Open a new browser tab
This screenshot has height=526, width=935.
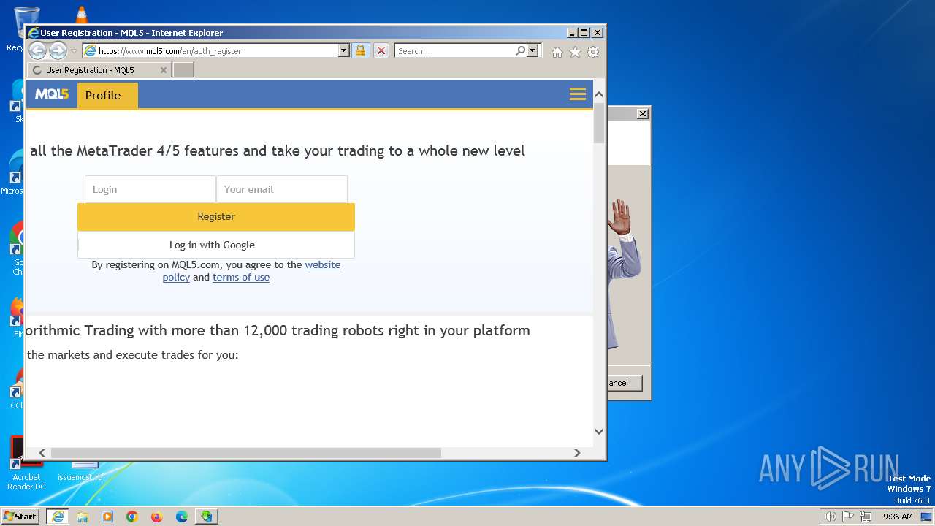(183, 70)
